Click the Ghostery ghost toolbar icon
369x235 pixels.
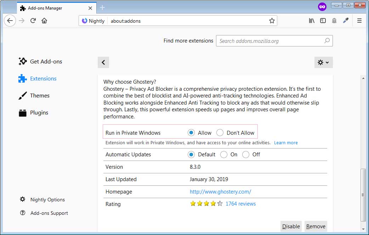[334, 21]
